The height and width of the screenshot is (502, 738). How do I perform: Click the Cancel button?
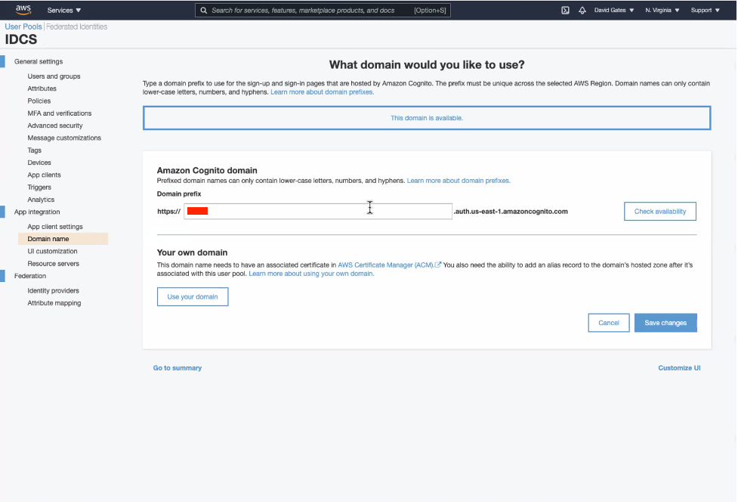pyautogui.click(x=609, y=323)
